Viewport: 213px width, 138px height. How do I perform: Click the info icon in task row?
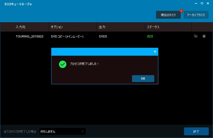click(x=204, y=36)
